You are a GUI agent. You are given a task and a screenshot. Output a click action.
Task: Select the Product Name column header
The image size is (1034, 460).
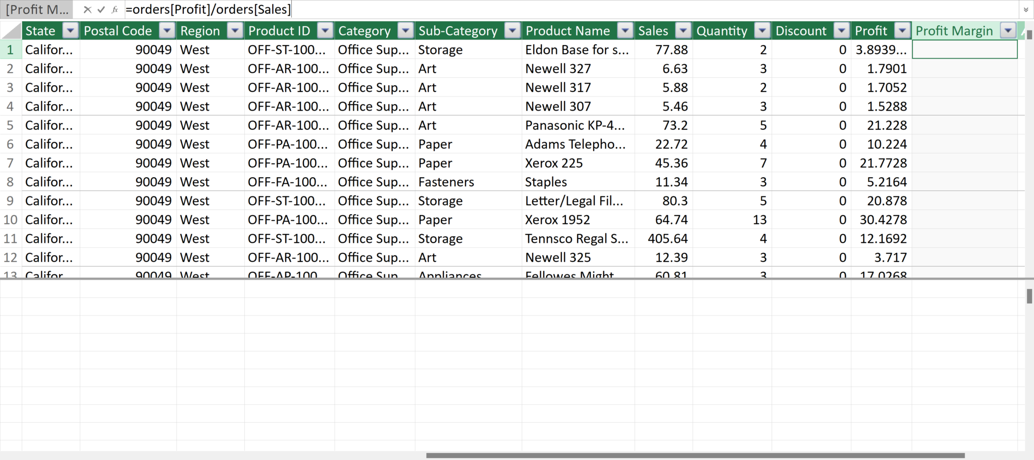point(567,31)
